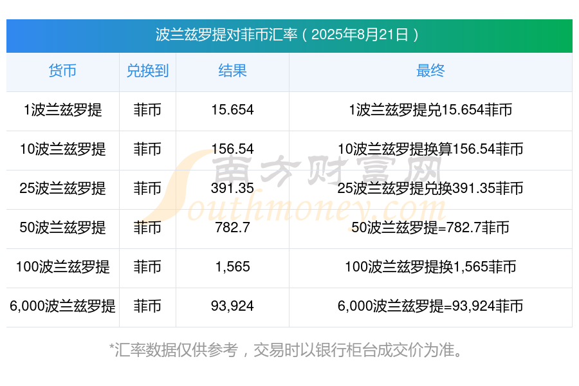Select the 25波兰兹罗提 cell
The height and width of the screenshot is (386, 579).
(x=62, y=188)
